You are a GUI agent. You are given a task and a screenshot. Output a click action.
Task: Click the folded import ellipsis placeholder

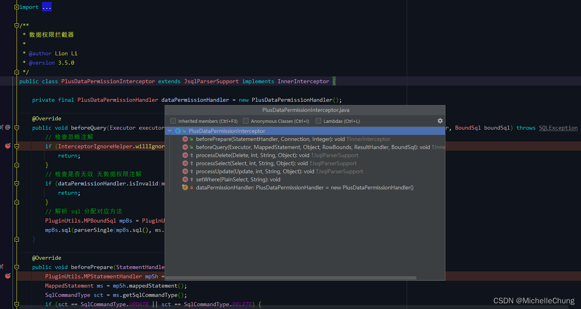46,7
